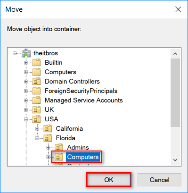The image size is (188, 193).
Task: Expand the UK organizational unit
Action: [26, 110]
